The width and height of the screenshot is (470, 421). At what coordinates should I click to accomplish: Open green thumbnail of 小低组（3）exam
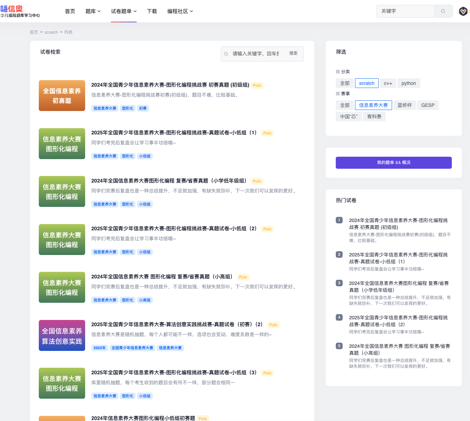click(x=62, y=383)
